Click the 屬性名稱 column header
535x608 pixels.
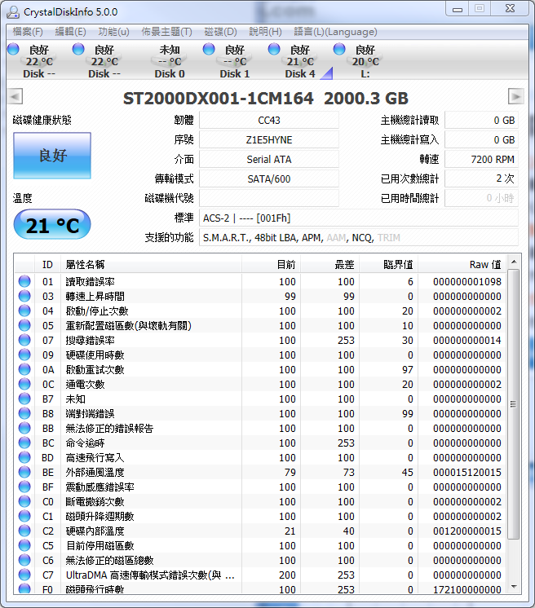click(x=151, y=264)
